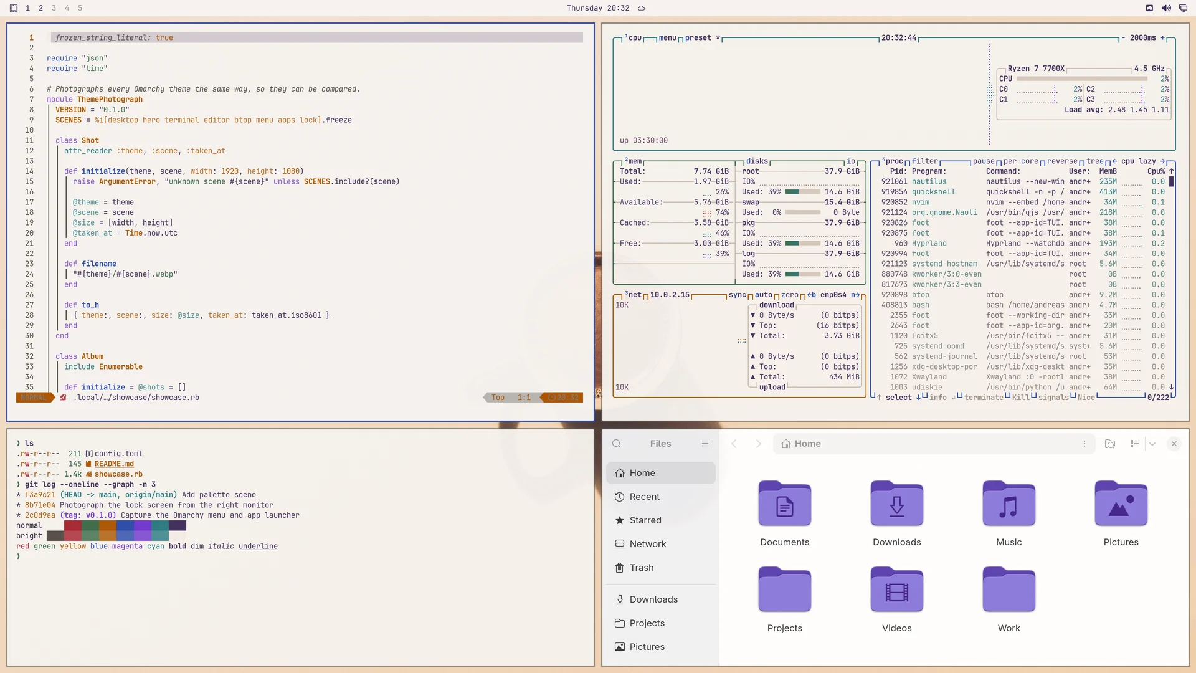Click README.md link in terminal listing
The height and width of the screenshot is (673, 1196).
click(x=114, y=464)
